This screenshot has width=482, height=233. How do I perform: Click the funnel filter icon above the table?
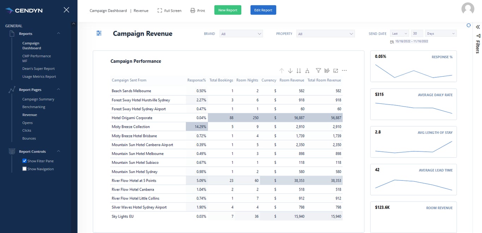(318, 71)
